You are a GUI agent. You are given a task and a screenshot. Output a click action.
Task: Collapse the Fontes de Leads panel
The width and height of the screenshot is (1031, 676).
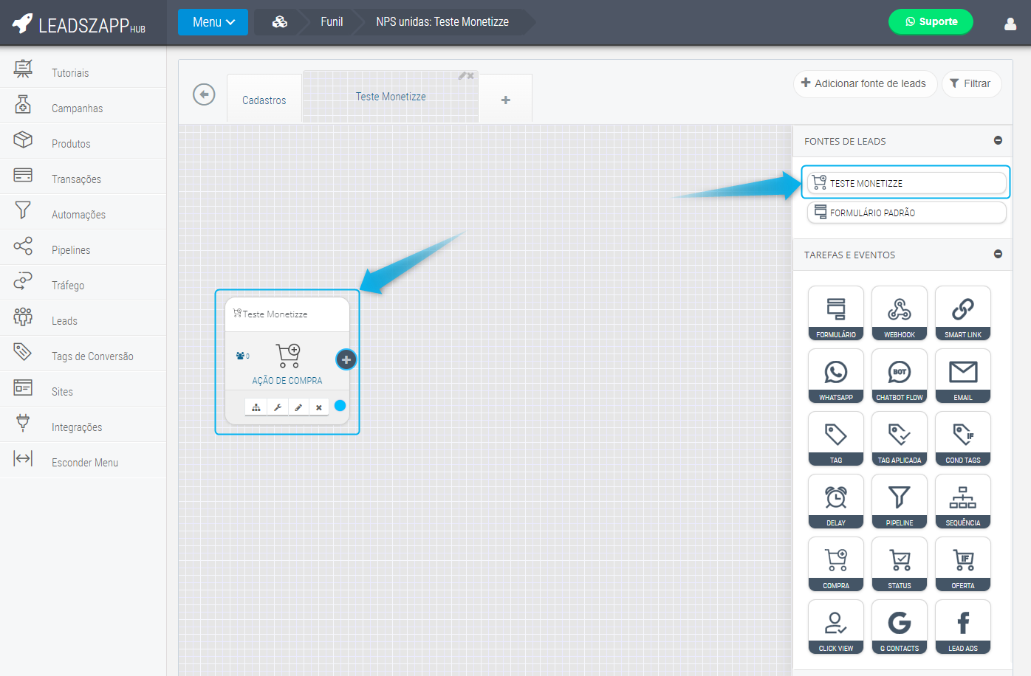(x=998, y=140)
